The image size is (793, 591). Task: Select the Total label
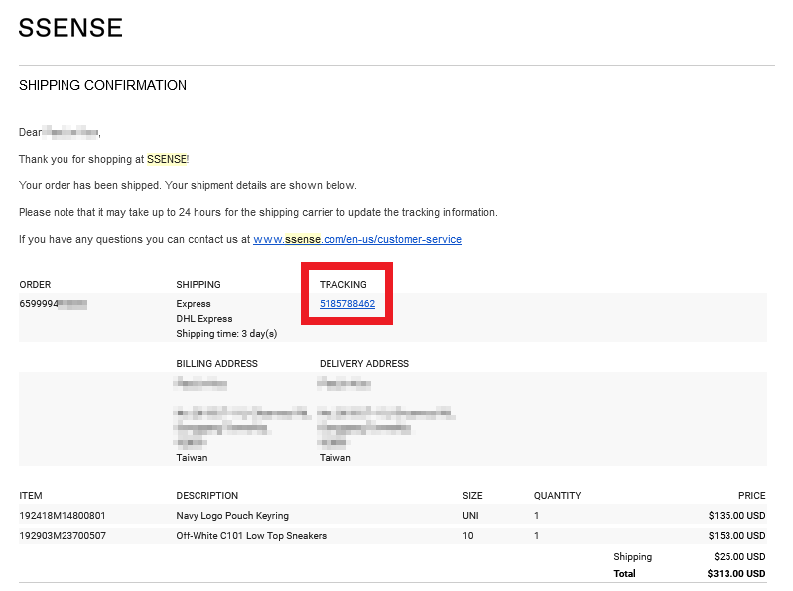pos(624,574)
